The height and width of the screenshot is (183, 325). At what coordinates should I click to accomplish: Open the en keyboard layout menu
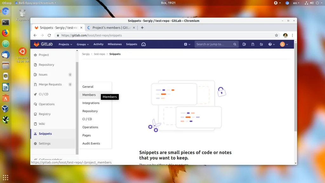click(x=296, y=3)
